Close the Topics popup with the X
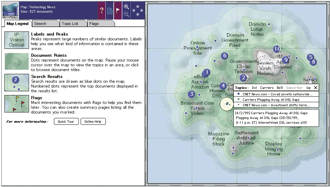Image resolution: width=330 pixels, height=187 pixels. coord(315,88)
